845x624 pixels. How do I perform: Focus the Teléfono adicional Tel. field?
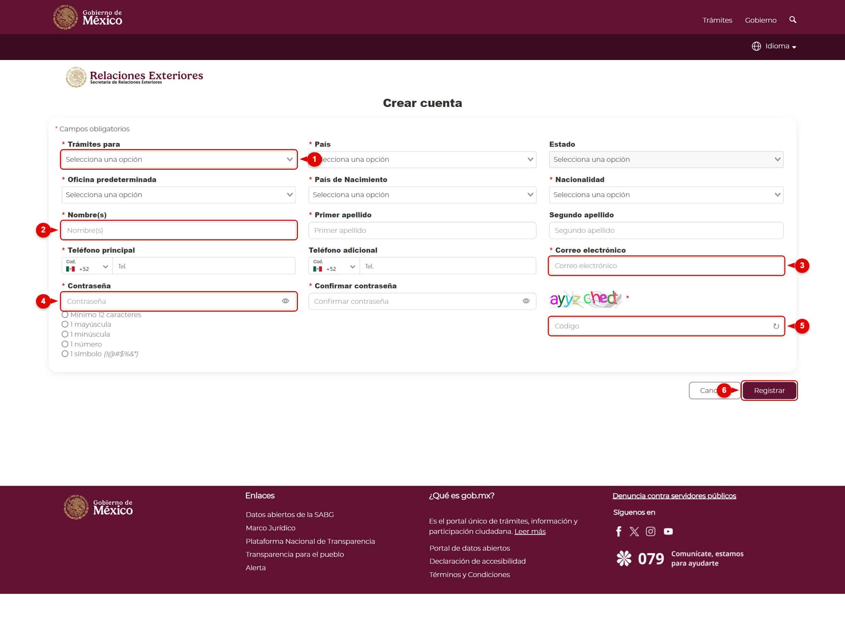[x=448, y=266]
